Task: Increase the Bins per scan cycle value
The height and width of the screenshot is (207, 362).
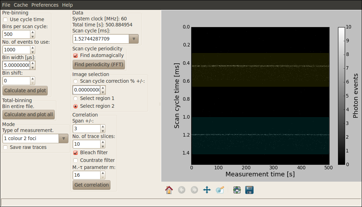Action: coord(33,32)
